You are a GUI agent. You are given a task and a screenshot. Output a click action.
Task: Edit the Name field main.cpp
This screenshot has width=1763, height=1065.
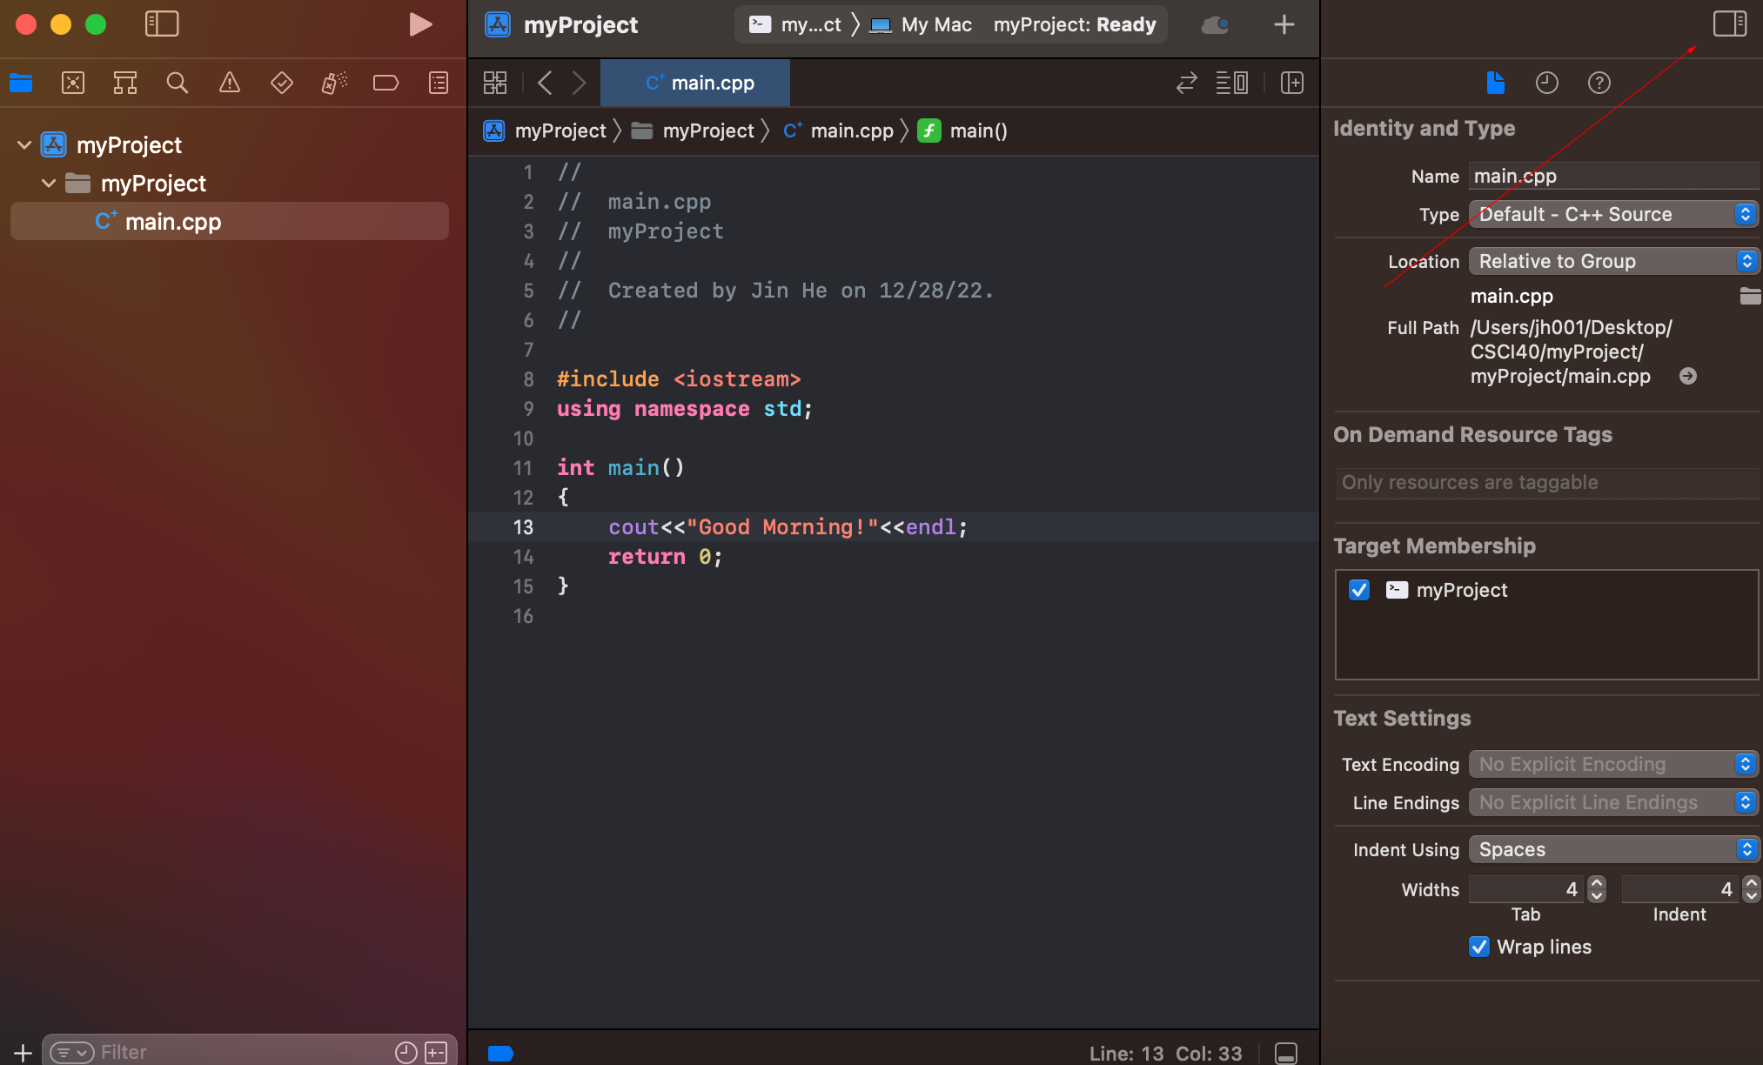pyautogui.click(x=1613, y=176)
